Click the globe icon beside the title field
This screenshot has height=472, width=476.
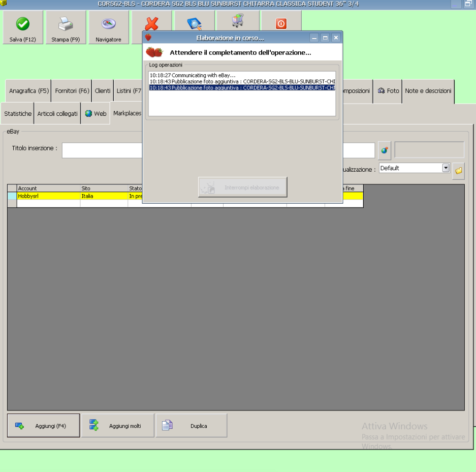tap(385, 150)
